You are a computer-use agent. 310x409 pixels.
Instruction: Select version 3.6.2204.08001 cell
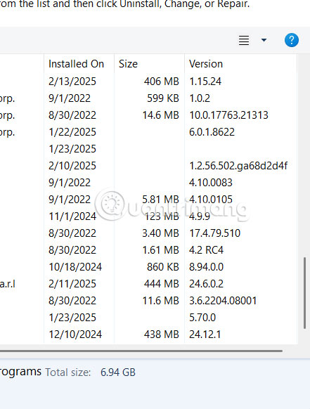[223, 301]
